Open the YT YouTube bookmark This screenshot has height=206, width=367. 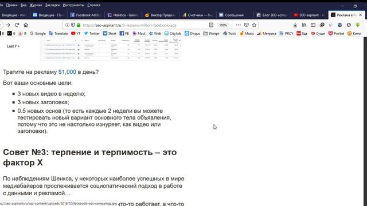[x=76, y=33]
